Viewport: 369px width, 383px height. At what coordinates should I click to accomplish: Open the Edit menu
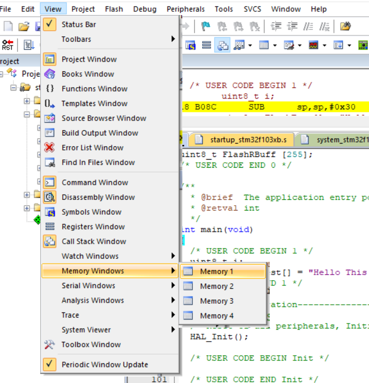pos(28,9)
